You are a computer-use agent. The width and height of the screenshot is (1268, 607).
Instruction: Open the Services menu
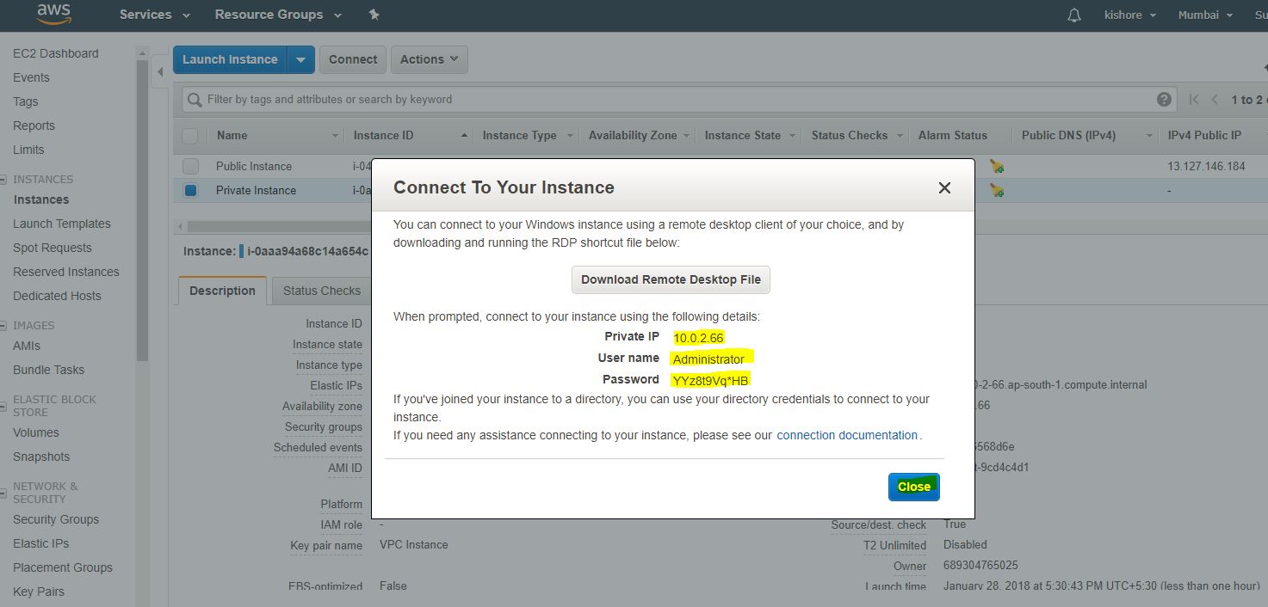coord(152,15)
